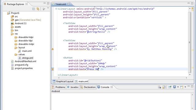Close the *main.xml editor tab
This screenshot has width=196, height=110.
68,4
